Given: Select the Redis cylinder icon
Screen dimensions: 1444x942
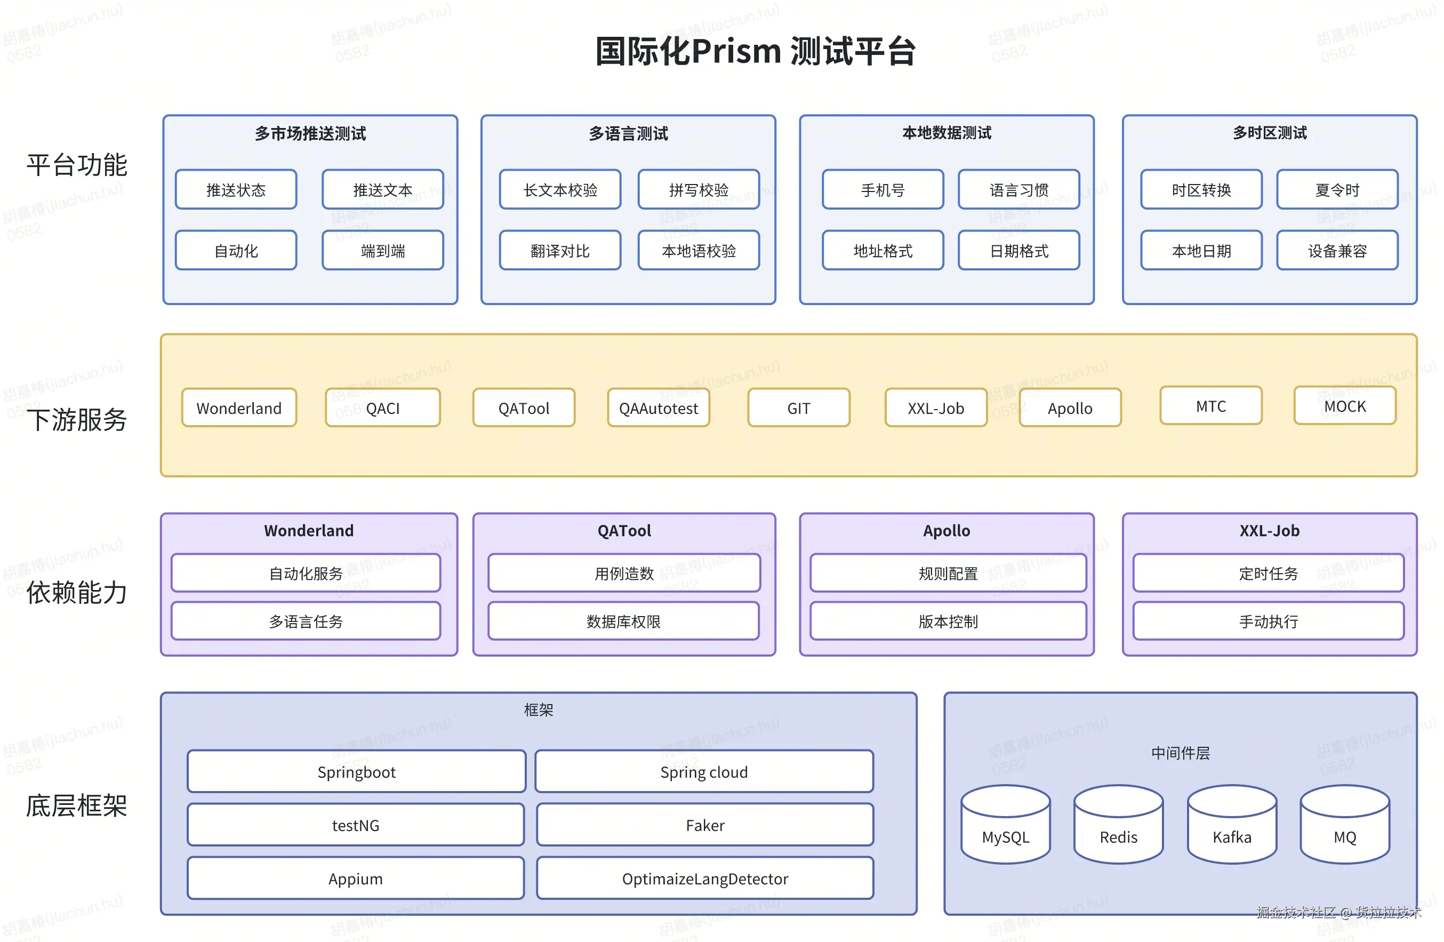Looking at the screenshot, I should pos(1118,826).
